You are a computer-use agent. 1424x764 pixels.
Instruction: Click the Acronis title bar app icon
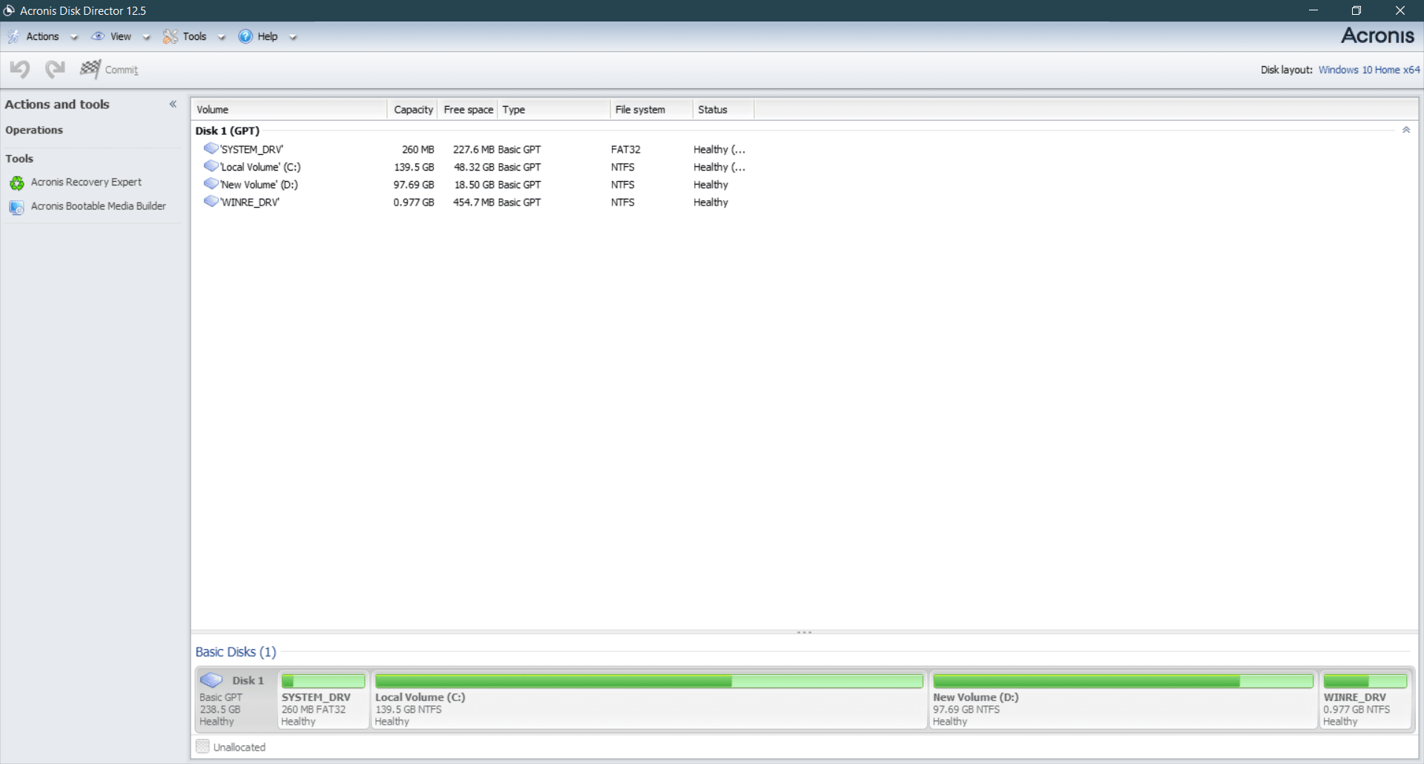click(9, 10)
